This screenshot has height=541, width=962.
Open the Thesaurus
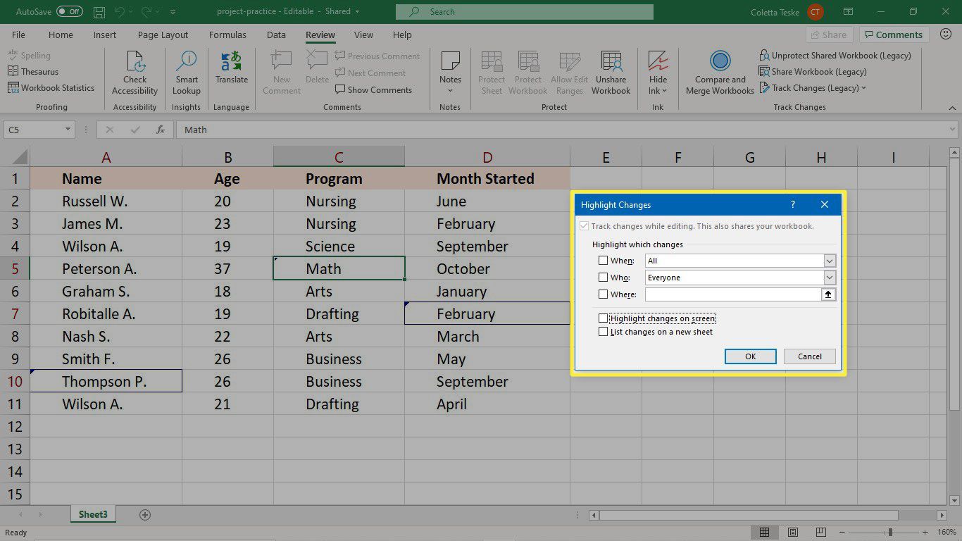point(33,71)
